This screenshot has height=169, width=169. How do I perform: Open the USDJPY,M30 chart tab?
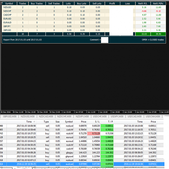(117, 117)
